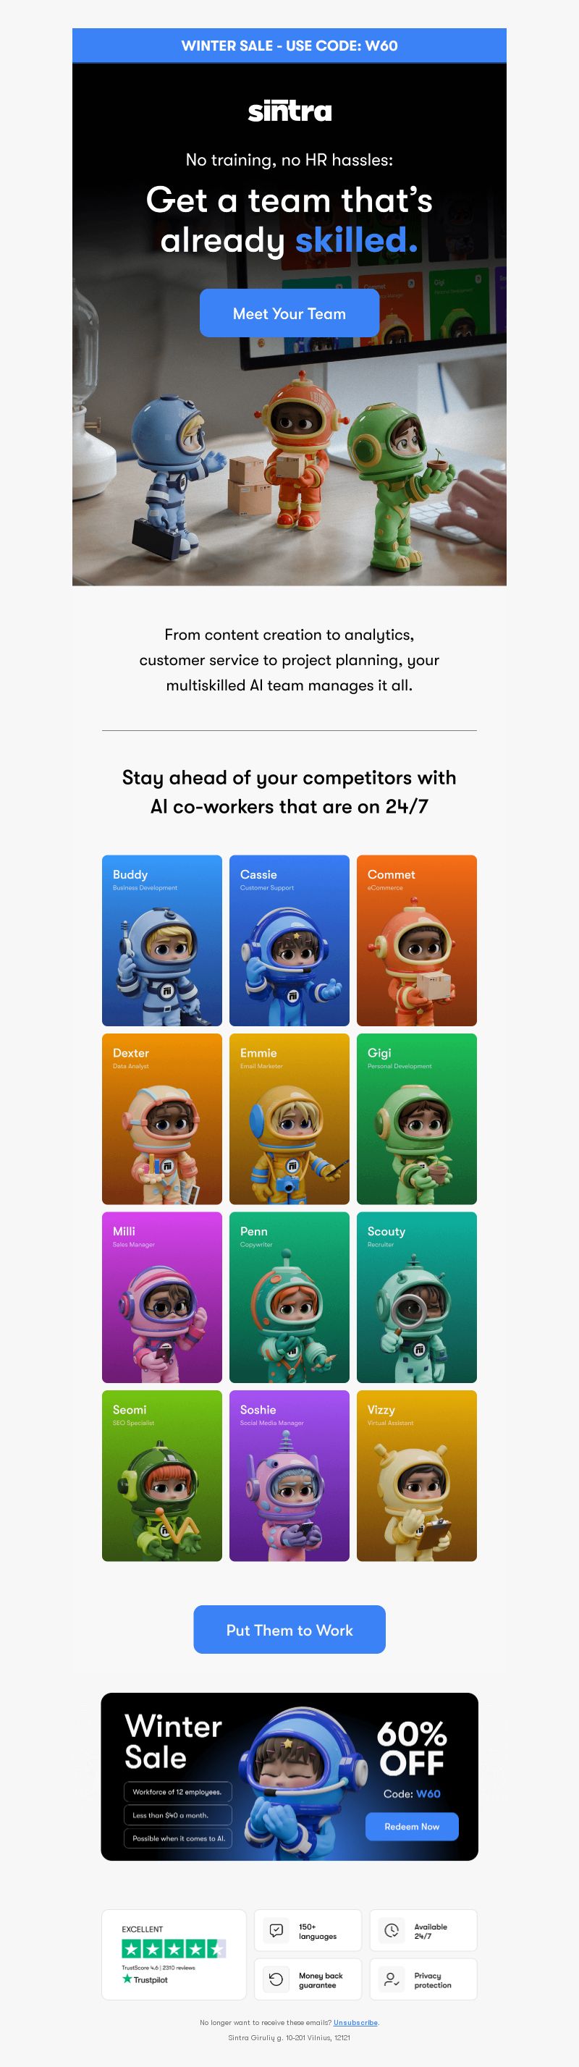Viewport: 579px width, 2067px height.
Task: Click the Privacy protection person icon
Action: click(x=392, y=1979)
